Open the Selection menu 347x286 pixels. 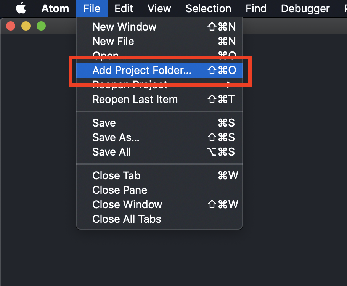pyautogui.click(x=208, y=8)
